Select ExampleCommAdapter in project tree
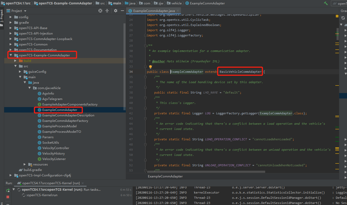 60,110
